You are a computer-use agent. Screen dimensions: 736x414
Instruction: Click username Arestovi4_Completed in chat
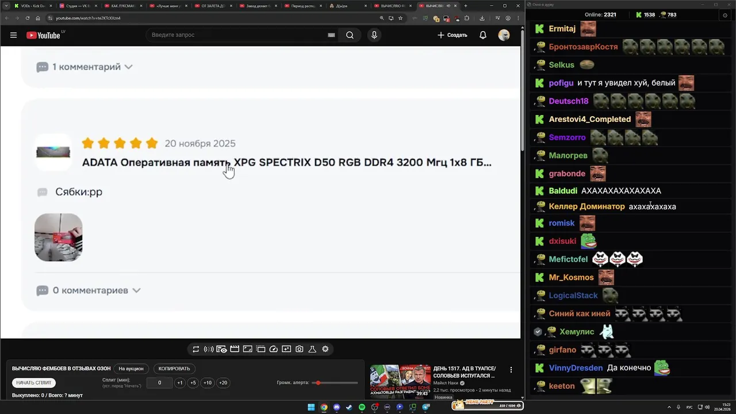click(x=590, y=119)
